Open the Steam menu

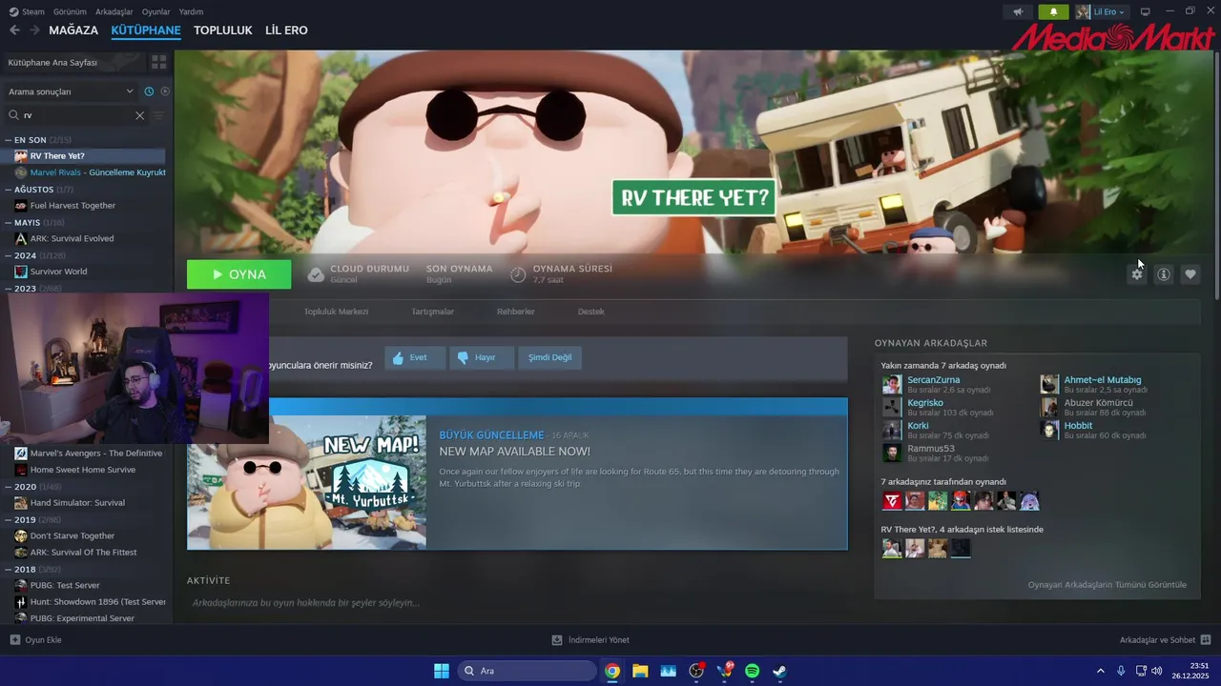coord(27,11)
